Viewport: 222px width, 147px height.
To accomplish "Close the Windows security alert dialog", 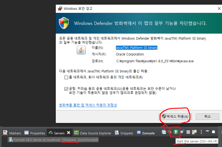I will [x=219, y=8].
